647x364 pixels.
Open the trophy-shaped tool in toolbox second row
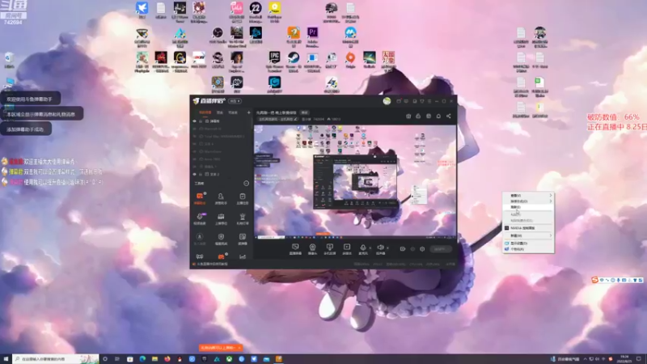[242, 218]
